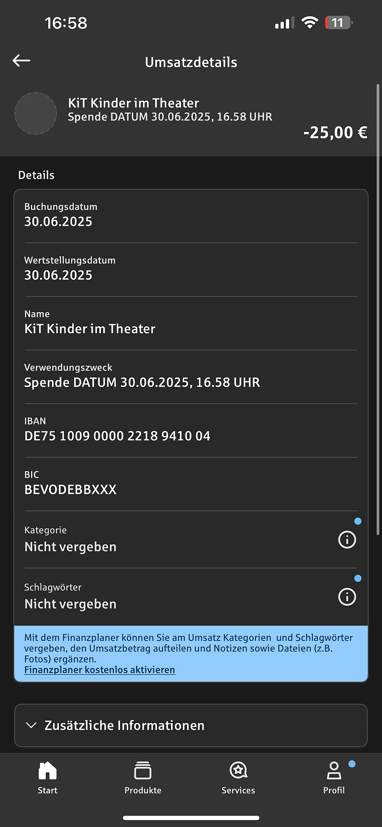The height and width of the screenshot is (827, 382).
Task: Open the Produkte cards icon
Action: [x=143, y=771]
